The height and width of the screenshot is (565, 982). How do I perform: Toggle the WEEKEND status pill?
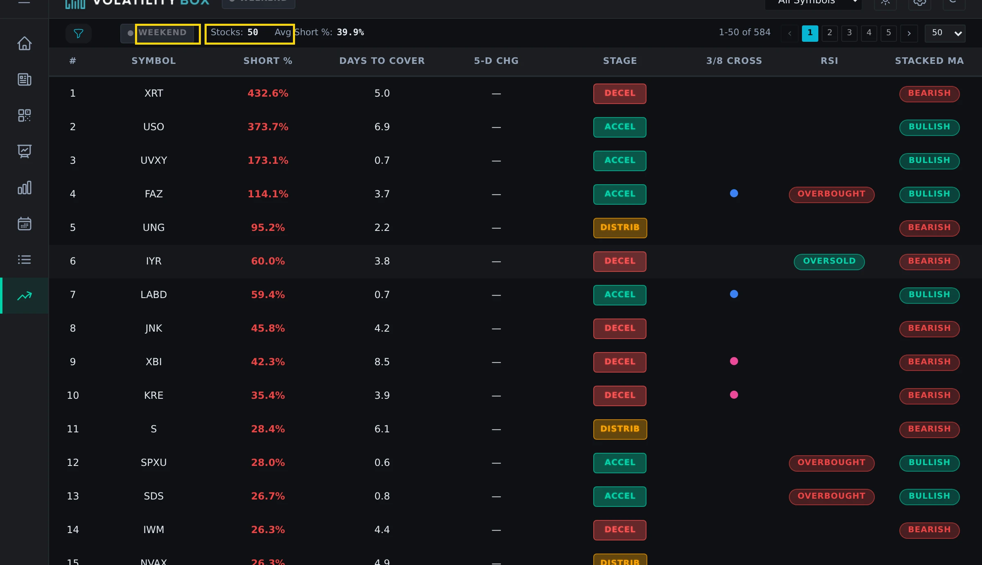[x=158, y=33]
